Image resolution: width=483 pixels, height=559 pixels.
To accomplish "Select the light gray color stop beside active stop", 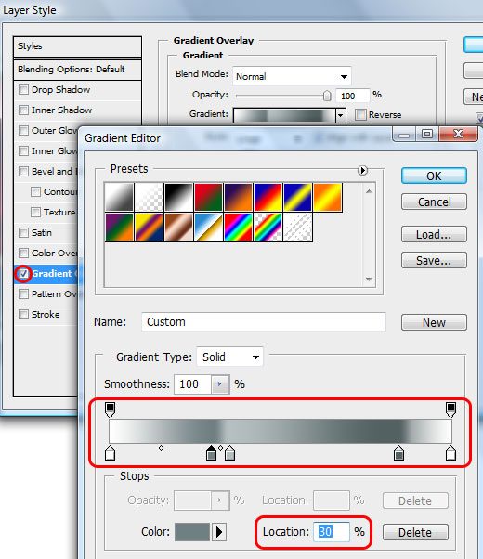I will (230, 453).
